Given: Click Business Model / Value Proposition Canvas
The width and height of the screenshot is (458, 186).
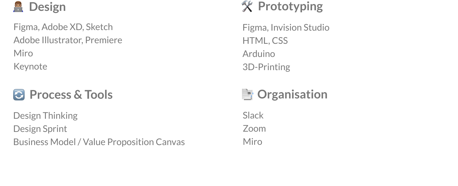Looking at the screenshot, I should click(99, 142).
